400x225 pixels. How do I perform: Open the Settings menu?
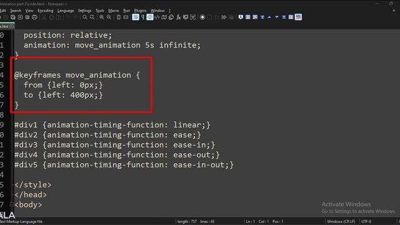tap(84, 11)
